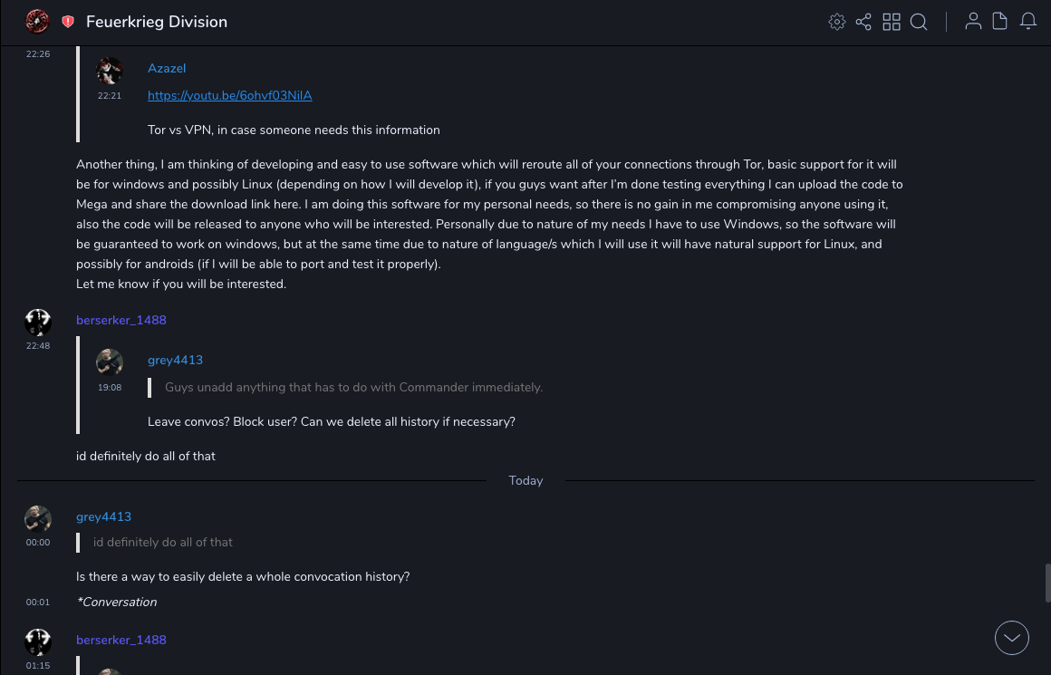The width and height of the screenshot is (1051, 675).
Task: Click grey4413 username below Today divider
Action: click(x=103, y=516)
